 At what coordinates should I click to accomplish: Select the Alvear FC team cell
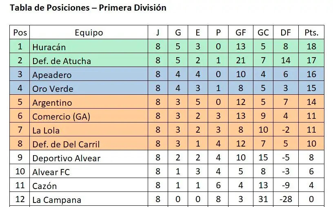coord(51,172)
